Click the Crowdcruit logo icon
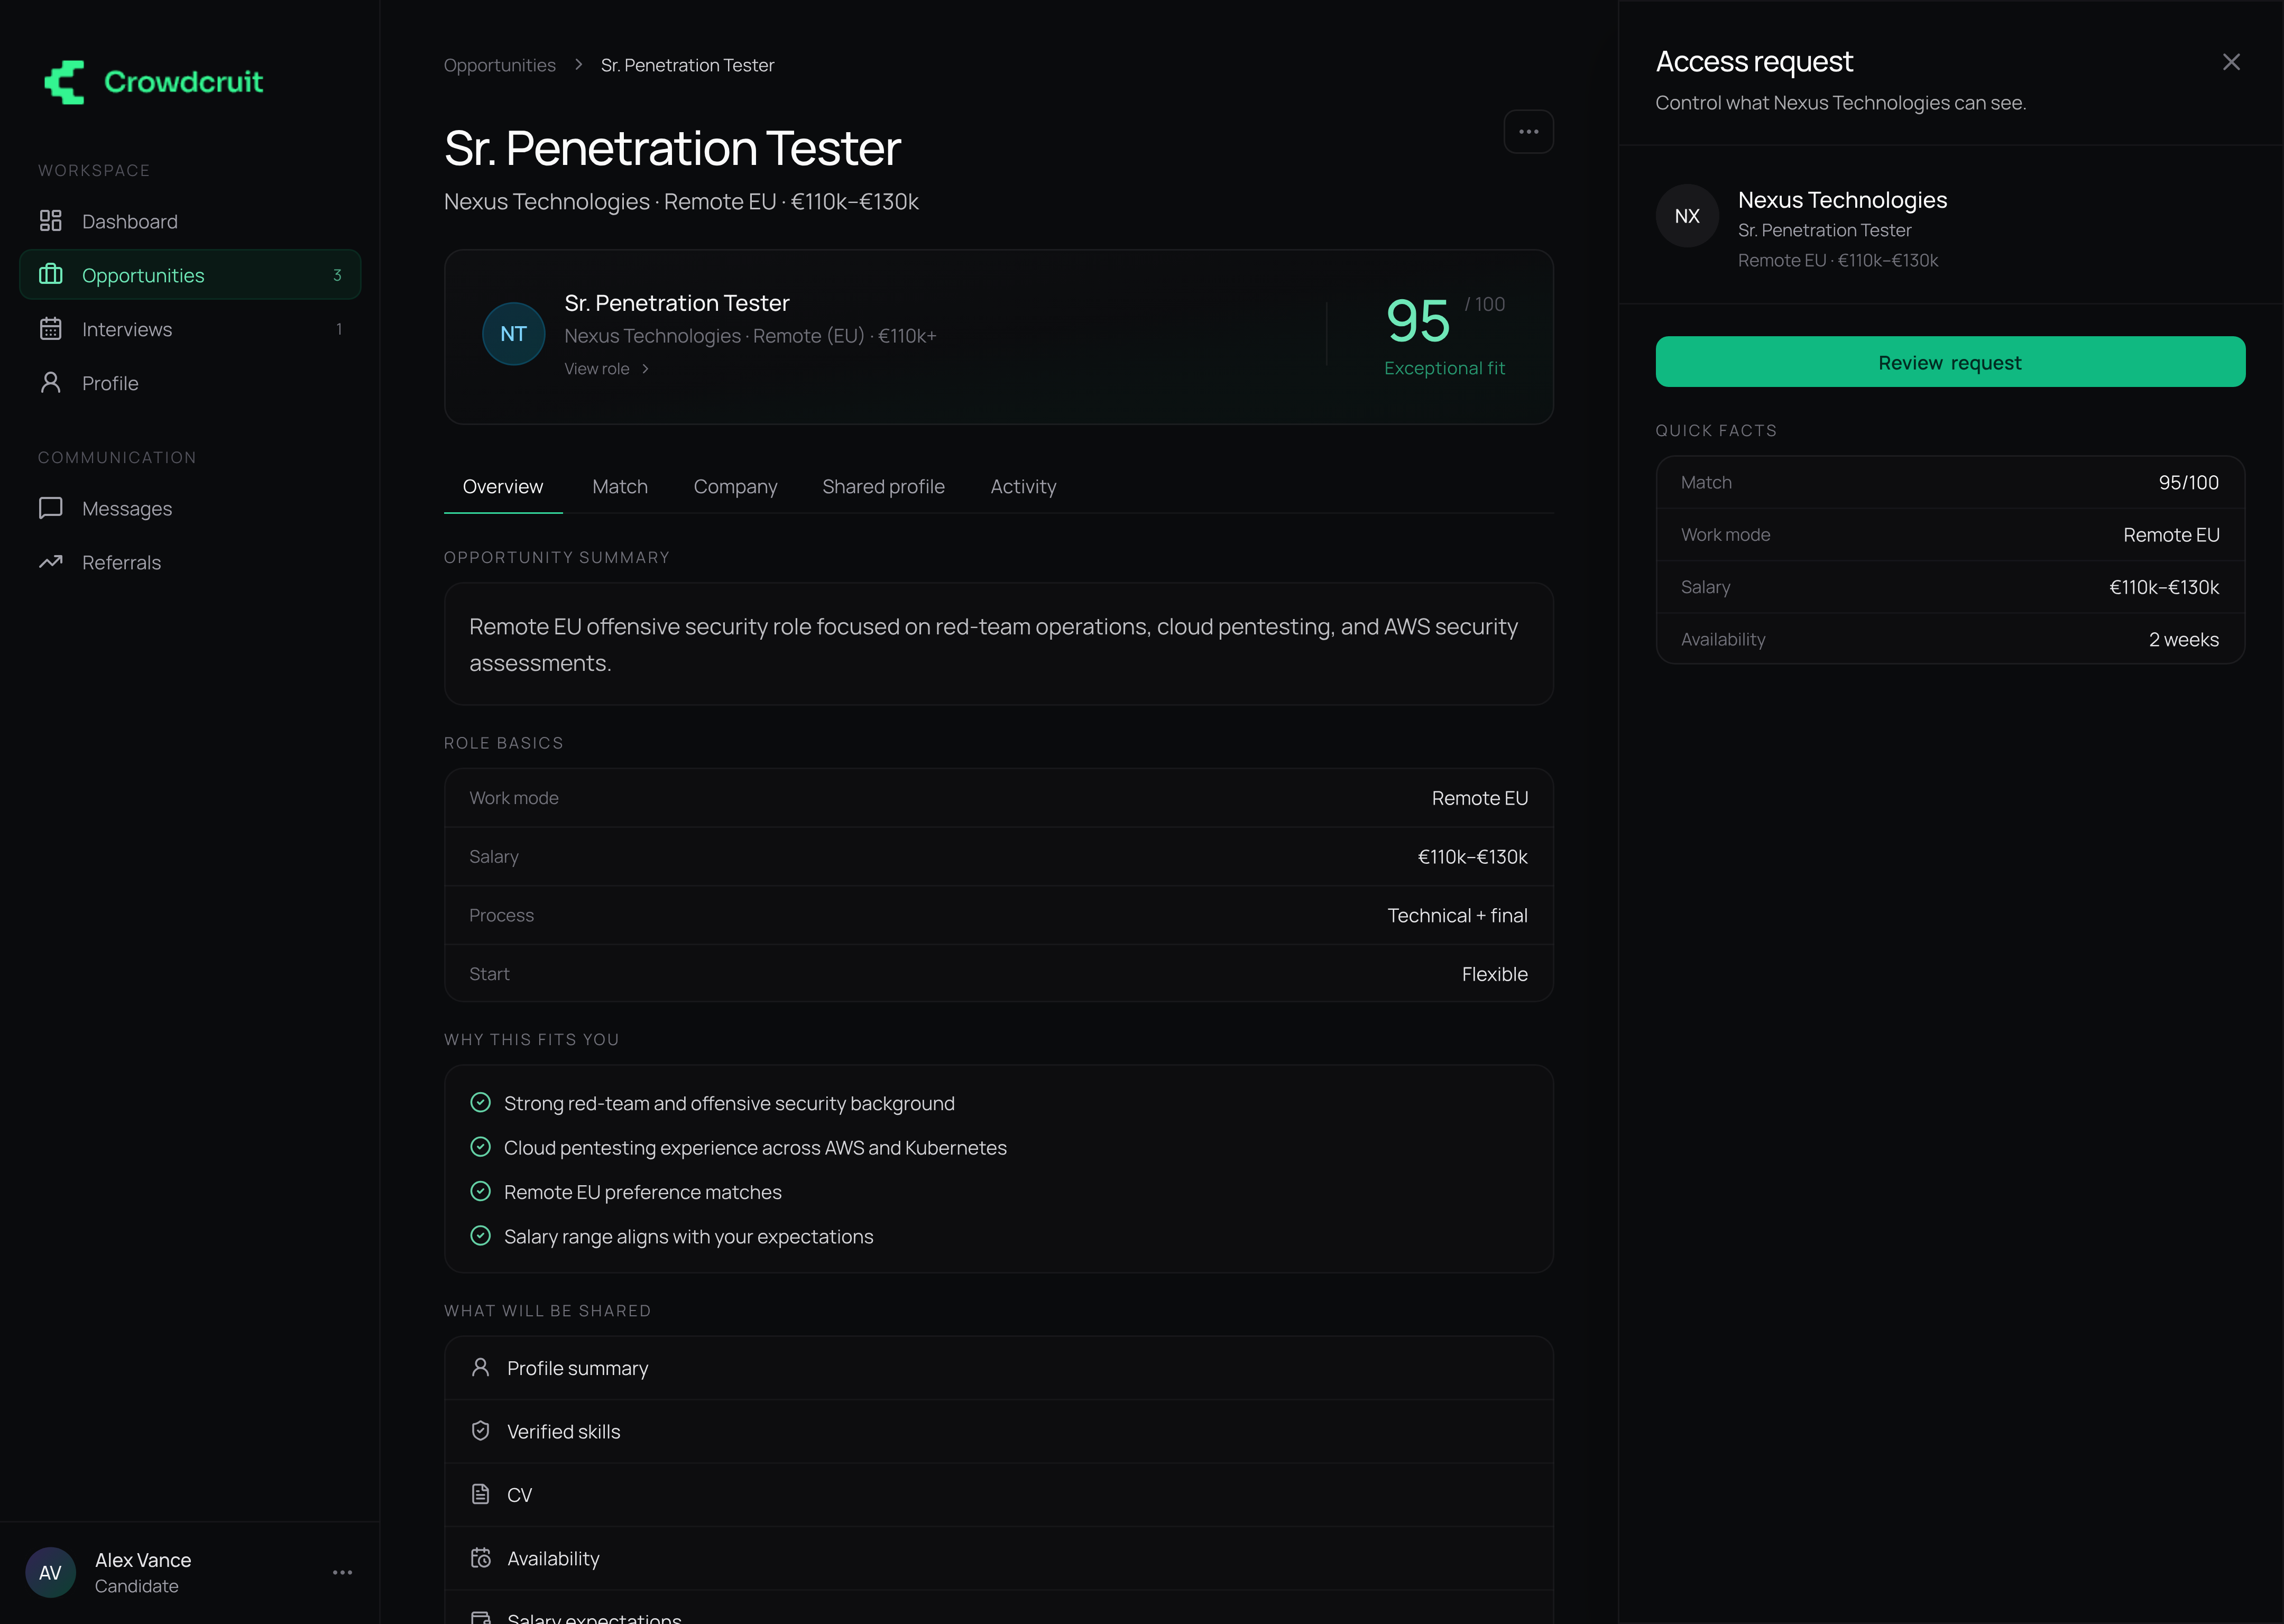2284x1624 pixels. [x=65, y=82]
